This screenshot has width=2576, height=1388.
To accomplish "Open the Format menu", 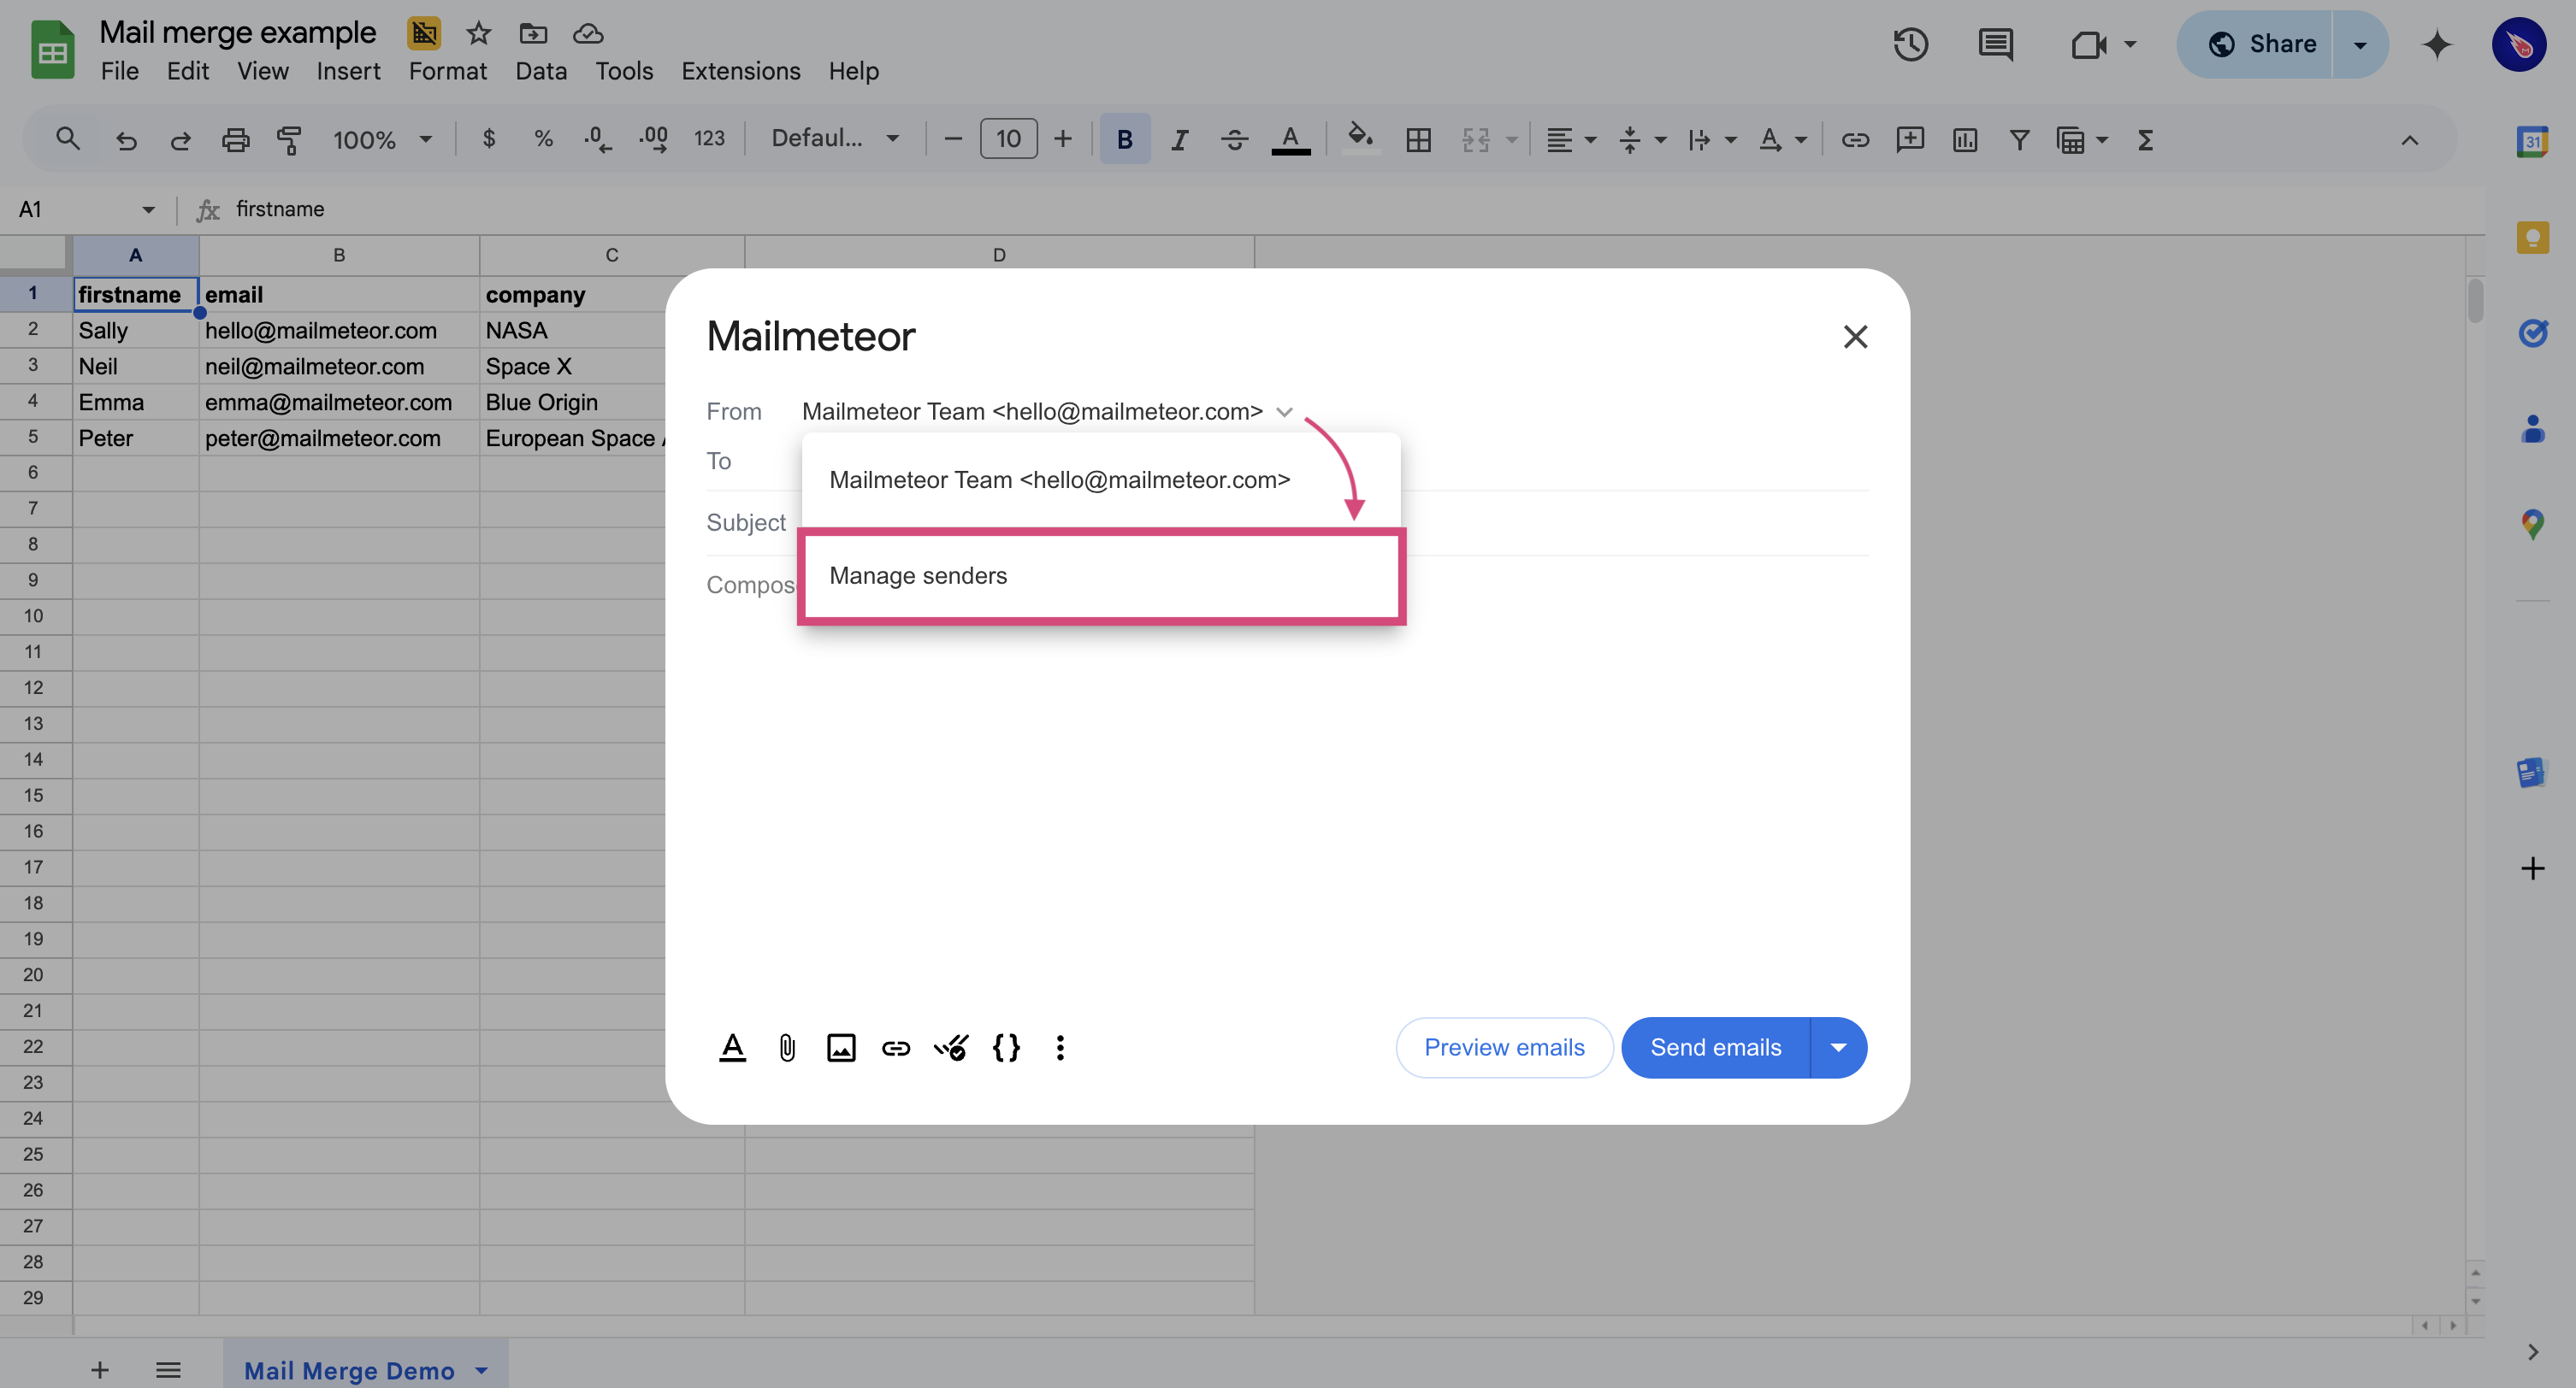I will click(447, 71).
